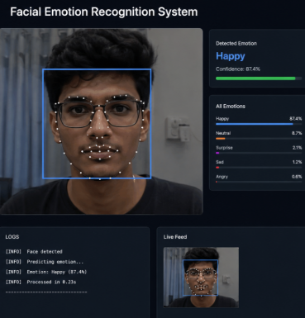This screenshot has width=305, height=318.
Task: Click the All Emotions heading
Action: [231, 107]
